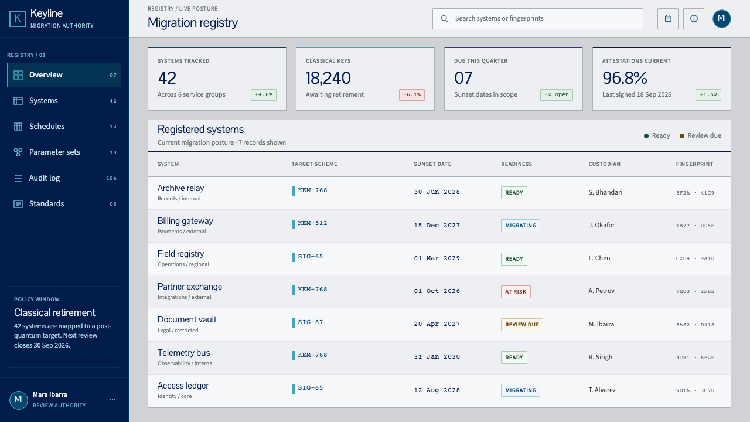Sort by the Target scheme column header
Viewport: 750px width, 422px height.
(x=314, y=164)
